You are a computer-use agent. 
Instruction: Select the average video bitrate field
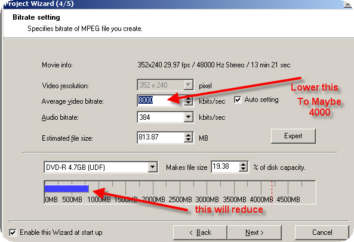pos(161,100)
